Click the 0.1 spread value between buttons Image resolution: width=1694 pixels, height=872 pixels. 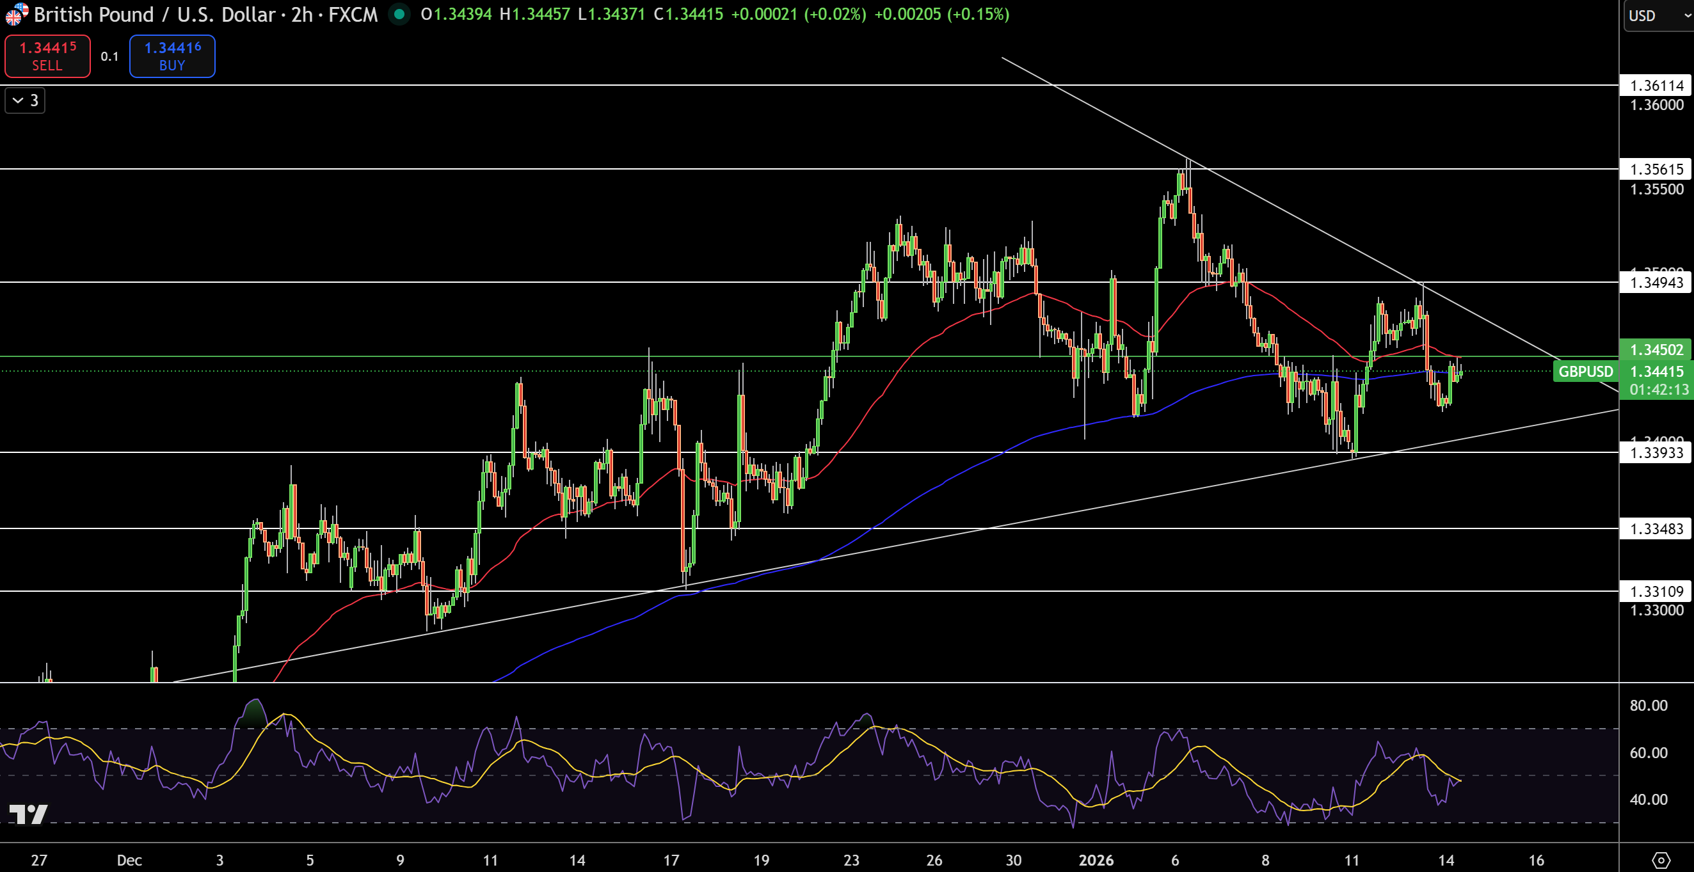(x=110, y=56)
